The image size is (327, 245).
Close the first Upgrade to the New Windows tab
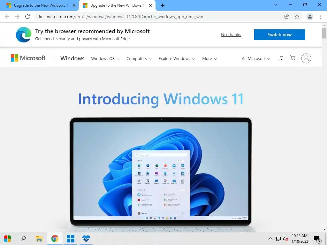(74, 5)
